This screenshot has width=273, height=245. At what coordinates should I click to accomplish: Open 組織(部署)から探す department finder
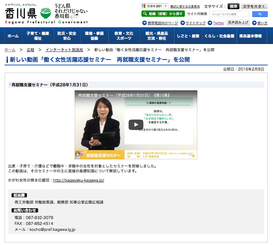click(163, 14)
